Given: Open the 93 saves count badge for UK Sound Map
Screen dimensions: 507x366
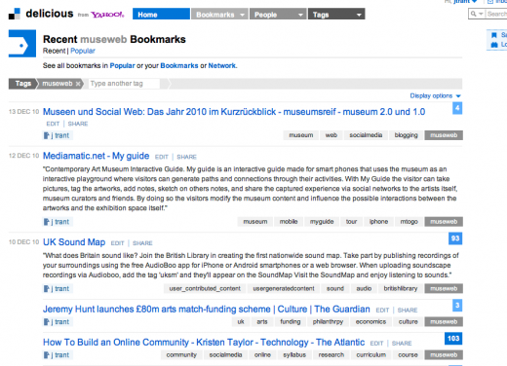Looking at the screenshot, I should coord(455,238).
